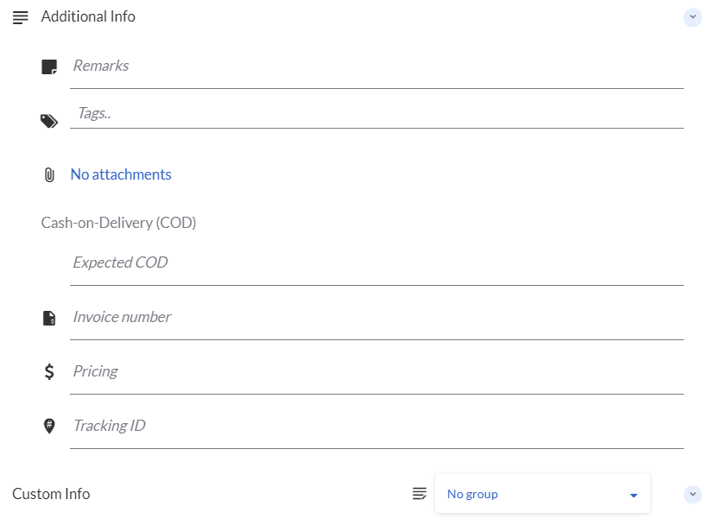The width and height of the screenshot is (714, 525).
Task: Select the Tracking ID field
Action: [376, 427]
